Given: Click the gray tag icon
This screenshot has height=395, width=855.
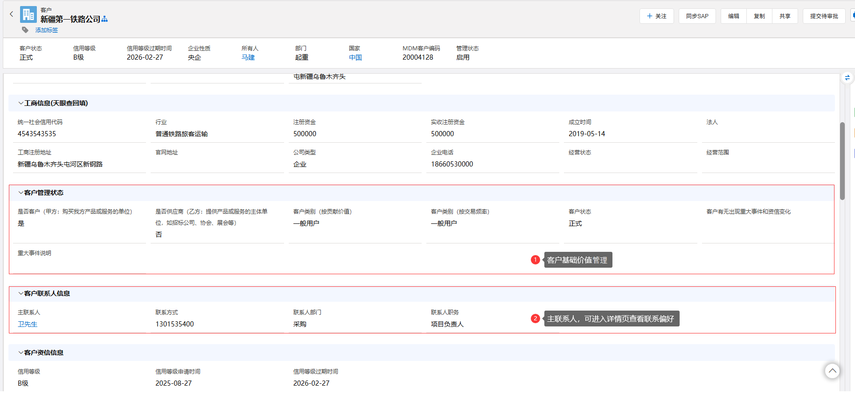Looking at the screenshot, I should (x=25, y=30).
